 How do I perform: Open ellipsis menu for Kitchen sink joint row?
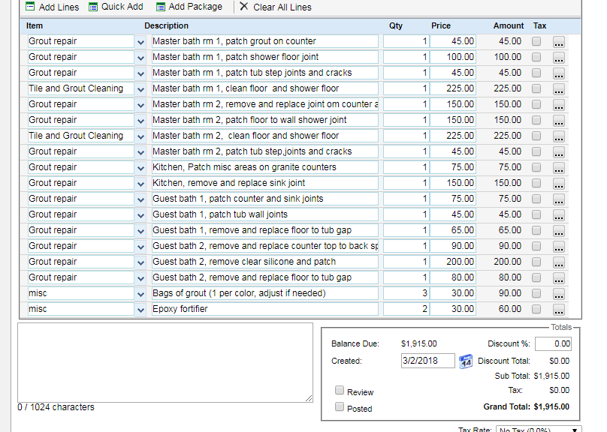[x=559, y=184]
